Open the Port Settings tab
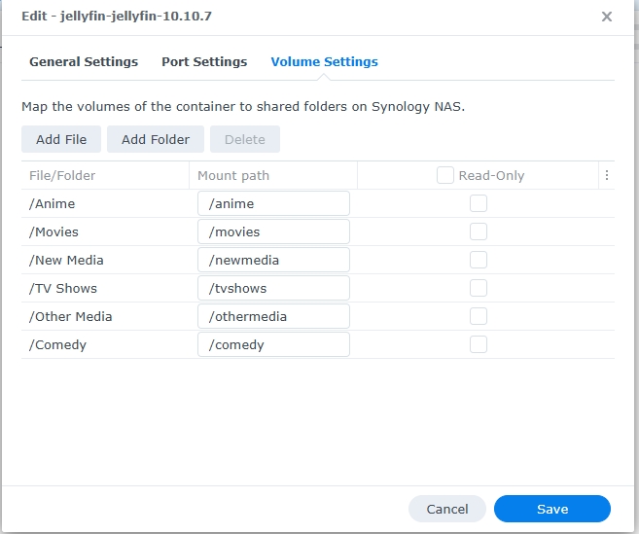Viewport: 639px width, 534px height. 204,61
